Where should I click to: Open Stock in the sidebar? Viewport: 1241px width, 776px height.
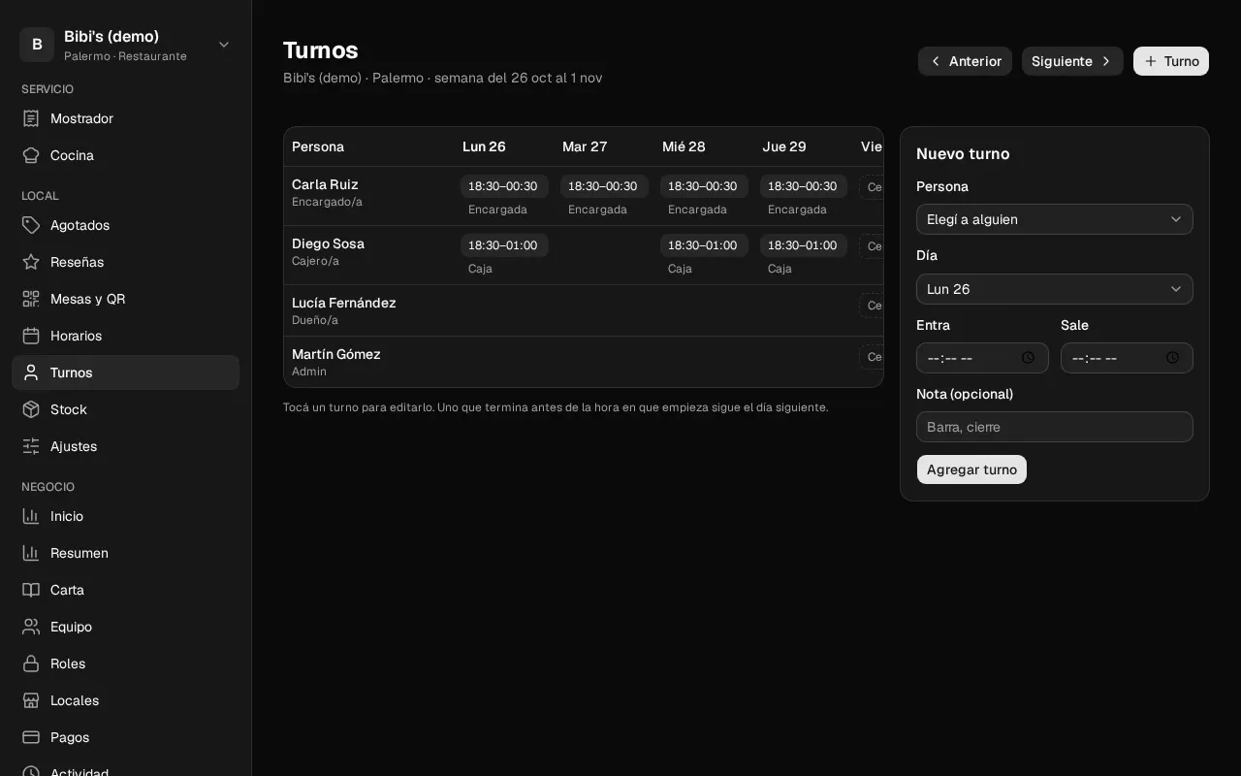tap(126, 409)
